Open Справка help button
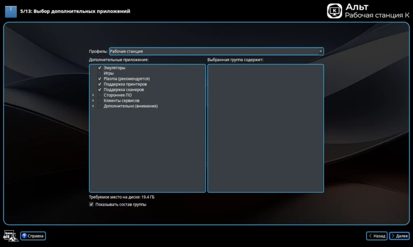 tap(33, 236)
